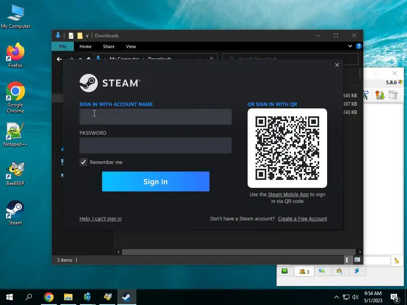Open BeeBEEP from the taskbar

click(x=107, y=297)
